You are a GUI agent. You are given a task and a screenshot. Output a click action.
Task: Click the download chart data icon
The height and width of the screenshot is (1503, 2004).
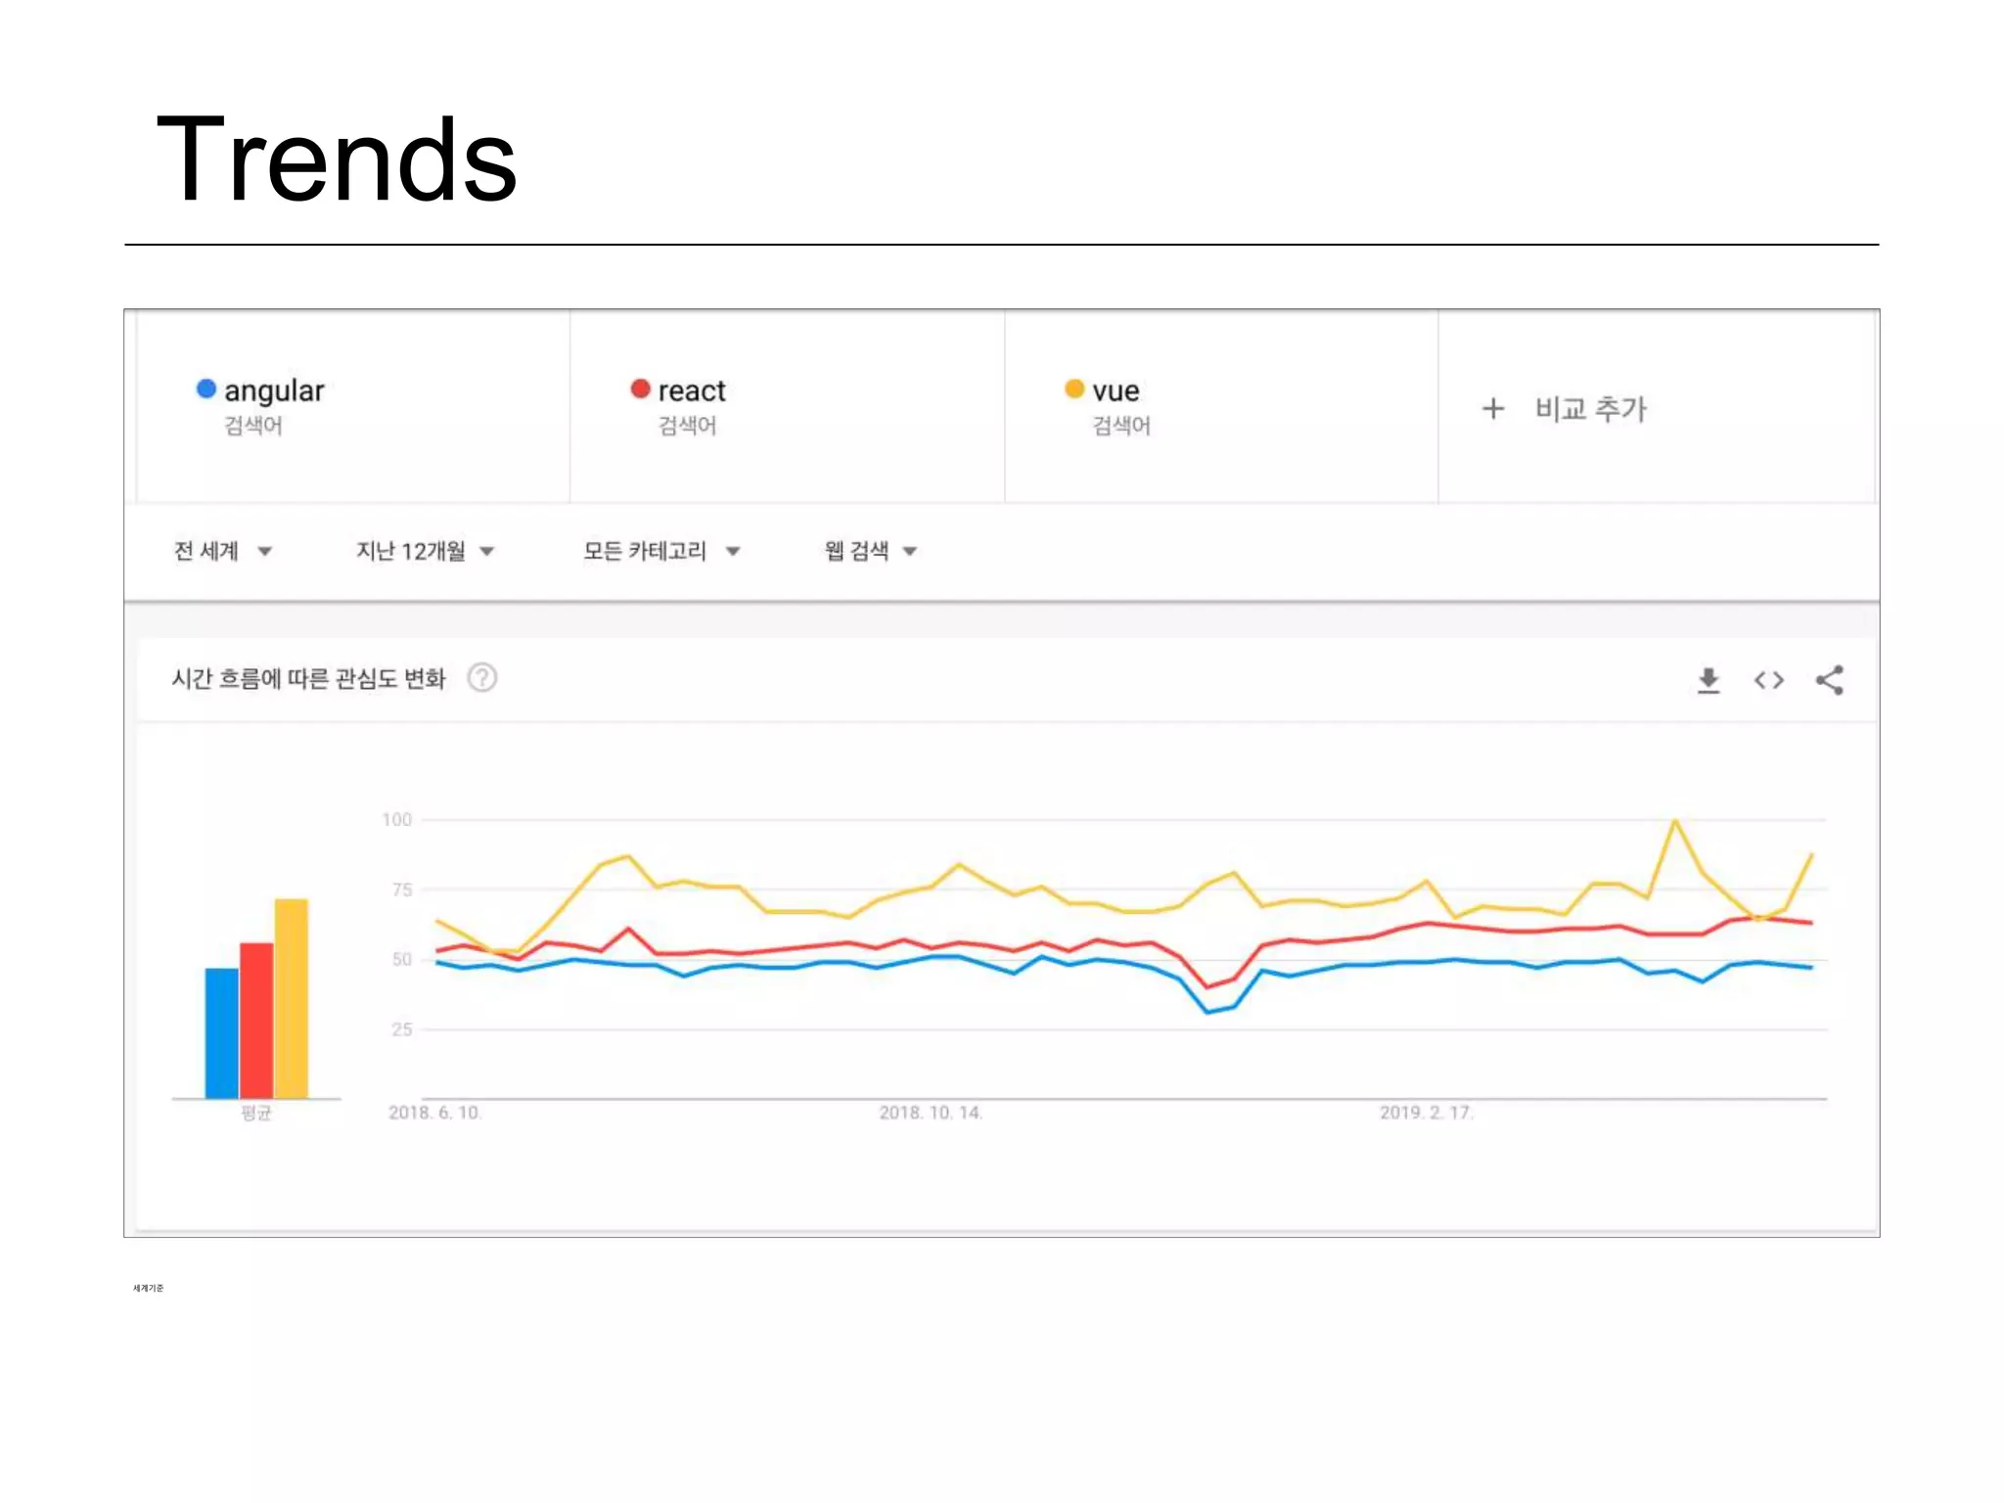[x=1708, y=680]
